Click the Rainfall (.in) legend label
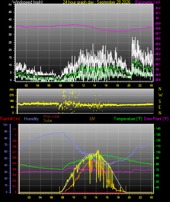Image resolution: width=170 pixels, height=202 pixels. click(10, 119)
